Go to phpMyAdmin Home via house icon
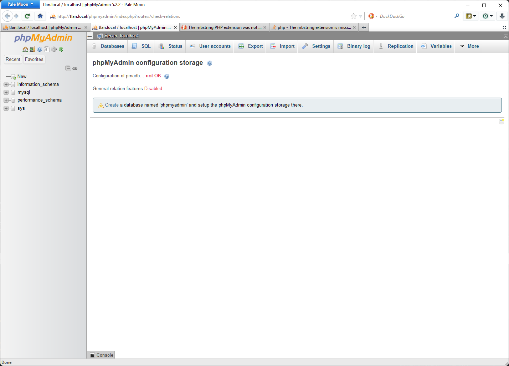 (25, 49)
